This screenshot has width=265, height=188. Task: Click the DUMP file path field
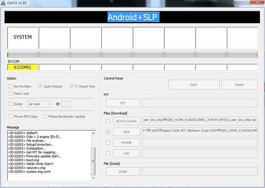coord(200,171)
